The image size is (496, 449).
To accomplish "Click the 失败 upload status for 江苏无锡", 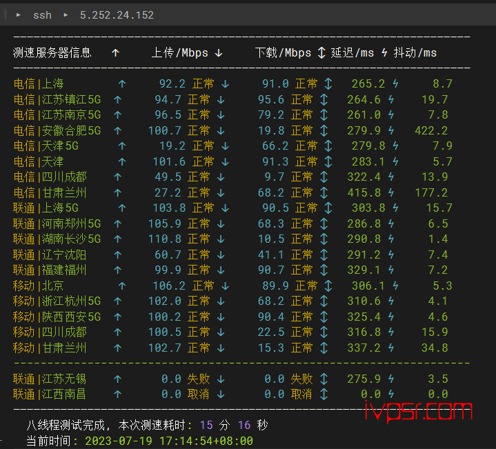I will 199,379.
